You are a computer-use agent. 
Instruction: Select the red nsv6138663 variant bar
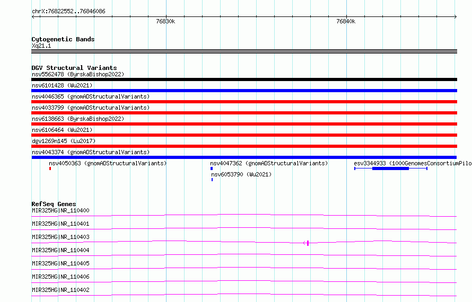coord(244,124)
